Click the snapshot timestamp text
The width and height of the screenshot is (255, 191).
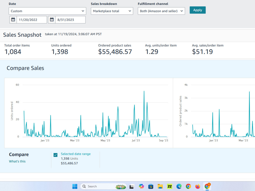pos(73,34)
